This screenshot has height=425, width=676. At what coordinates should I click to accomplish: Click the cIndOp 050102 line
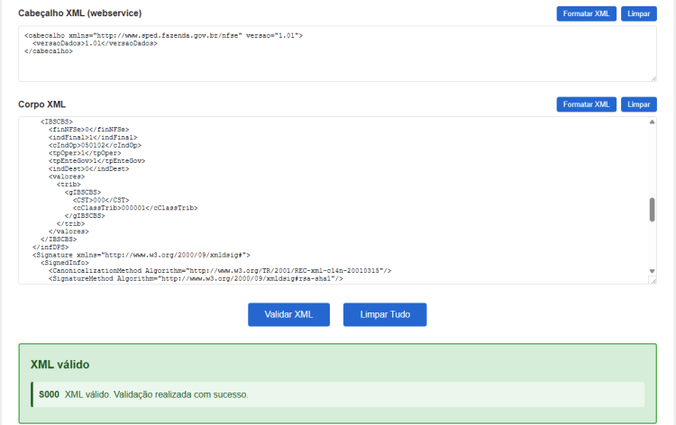click(x=95, y=146)
